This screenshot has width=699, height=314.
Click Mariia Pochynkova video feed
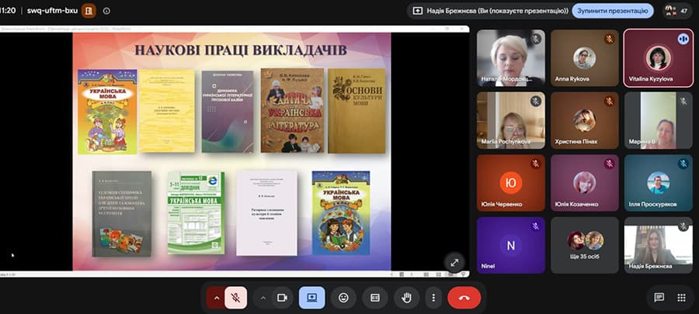511,120
